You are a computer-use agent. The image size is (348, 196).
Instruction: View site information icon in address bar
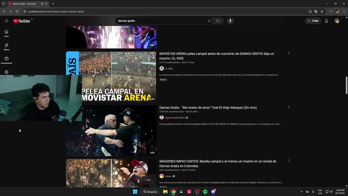pyautogui.click(x=25, y=11)
